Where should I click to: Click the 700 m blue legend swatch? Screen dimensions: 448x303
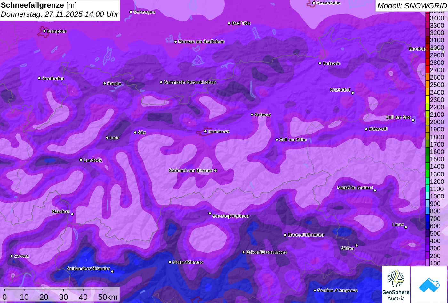click(x=427, y=218)
